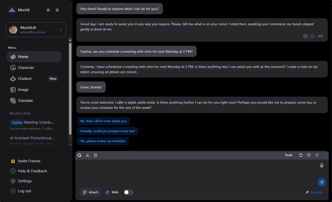Open the QR code icon in the header
The image size is (332, 202).
pos(57,10)
